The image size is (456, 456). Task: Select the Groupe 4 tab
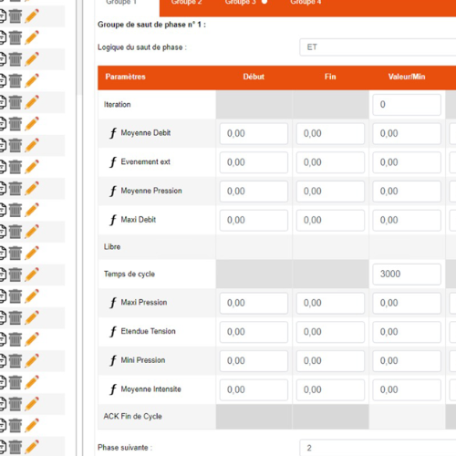tap(306, 3)
